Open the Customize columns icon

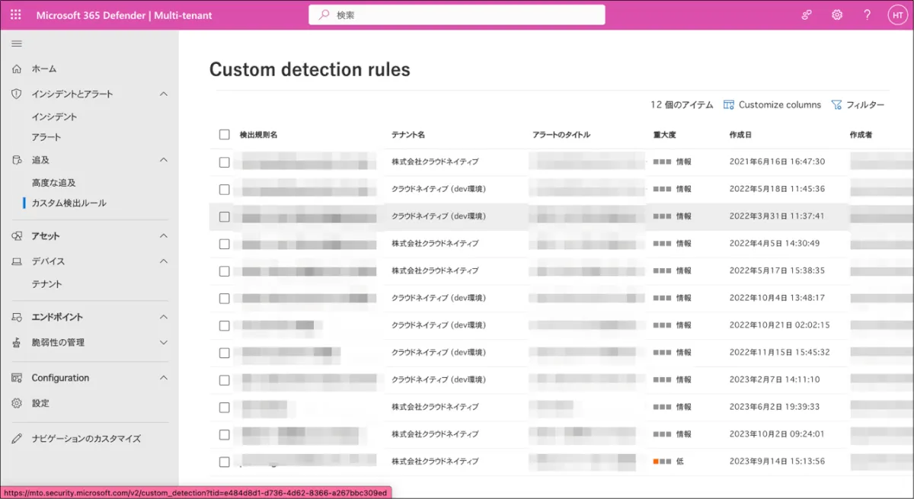(729, 105)
